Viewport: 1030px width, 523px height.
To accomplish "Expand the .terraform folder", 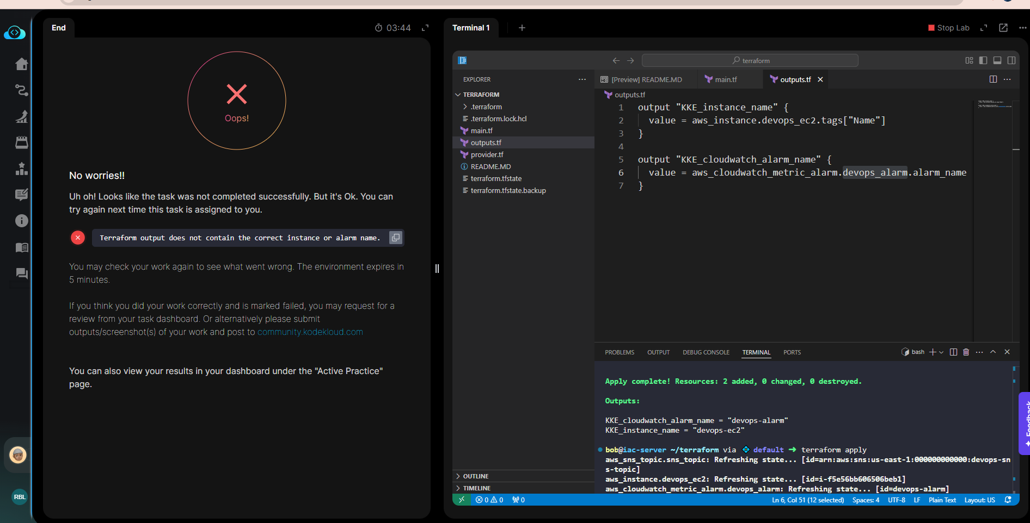I will pos(486,107).
